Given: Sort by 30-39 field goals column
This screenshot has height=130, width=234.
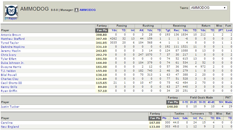Looking at the screenshot, I should click(x=202, y=102).
